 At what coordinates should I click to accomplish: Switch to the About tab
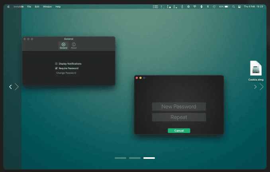(x=74, y=45)
